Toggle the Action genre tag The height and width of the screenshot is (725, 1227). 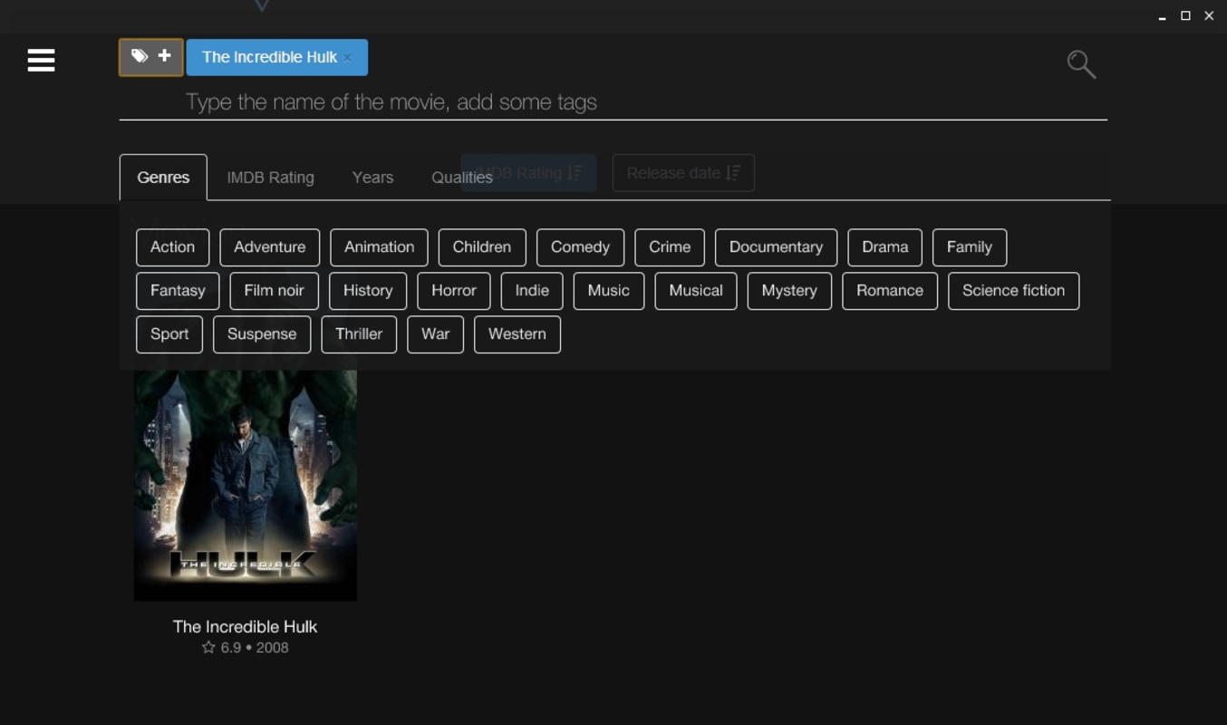pos(172,247)
